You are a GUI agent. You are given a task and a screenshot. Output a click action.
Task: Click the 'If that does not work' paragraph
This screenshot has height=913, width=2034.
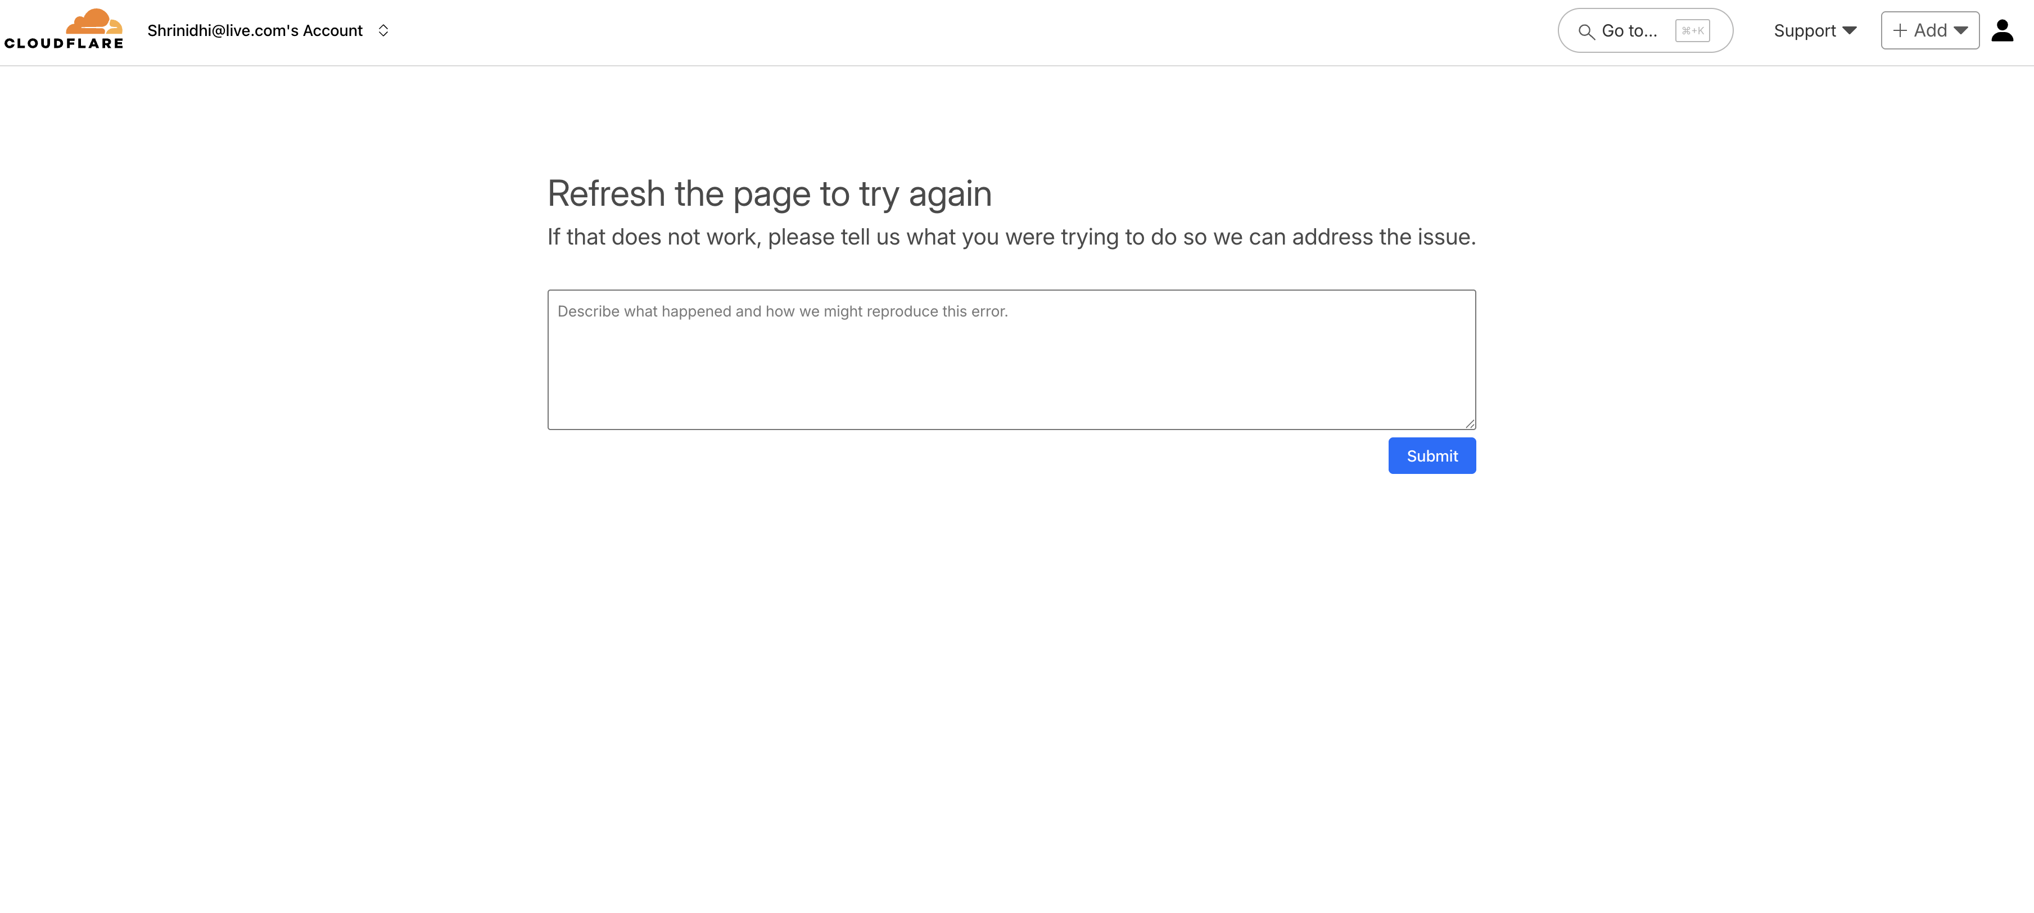[1011, 237]
